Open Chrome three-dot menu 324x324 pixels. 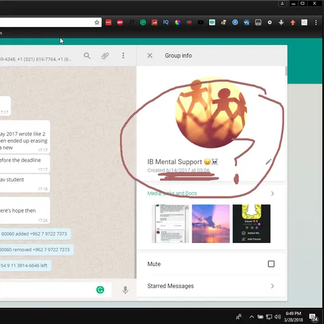316,22
